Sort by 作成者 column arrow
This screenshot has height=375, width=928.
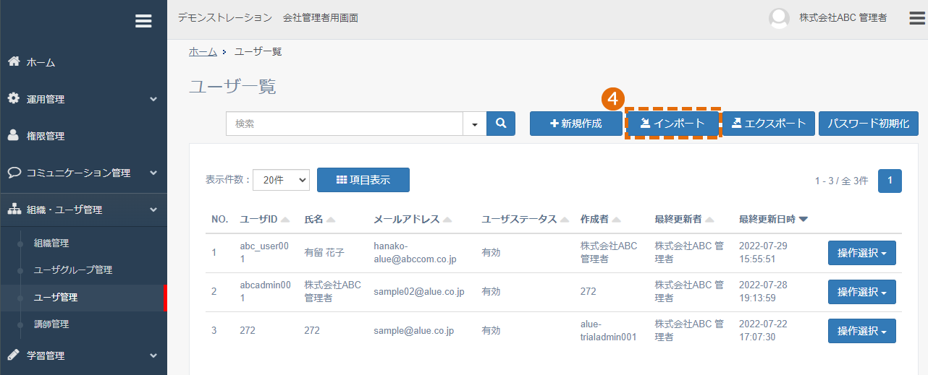617,220
